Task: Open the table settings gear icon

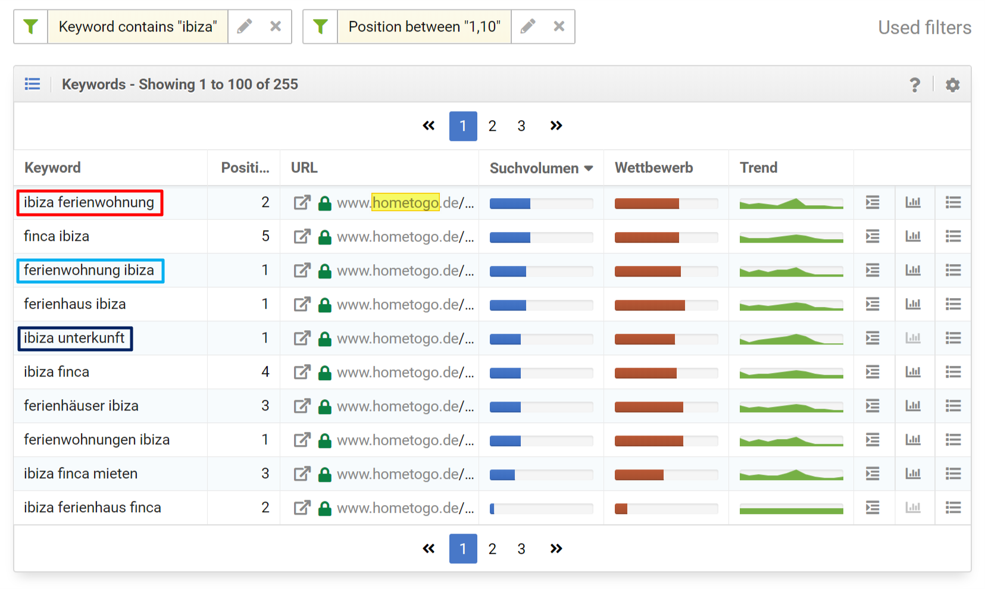Action: pyautogui.click(x=952, y=84)
